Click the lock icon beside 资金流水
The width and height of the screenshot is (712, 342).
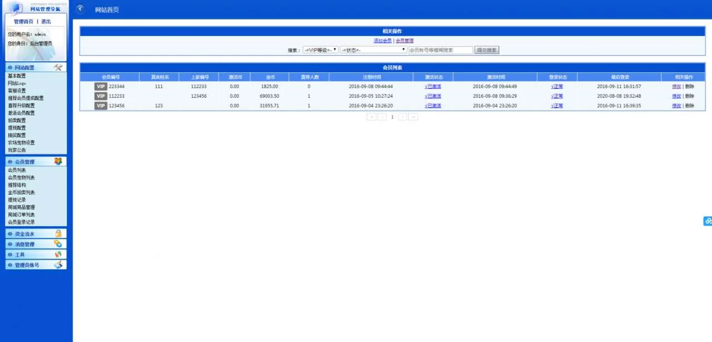point(58,234)
